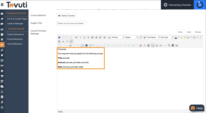This screenshot has height=113, width=206.
Task: Click the insert image icon
Action: tap(177, 45)
